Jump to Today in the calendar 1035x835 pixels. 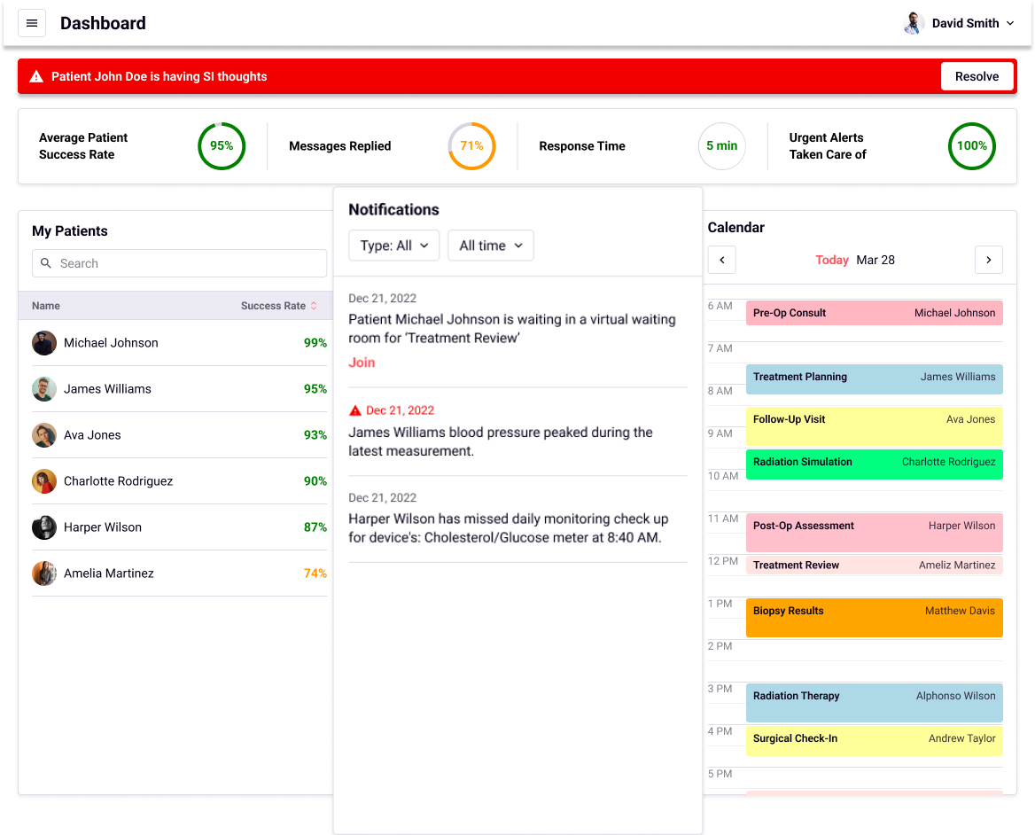[831, 260]
